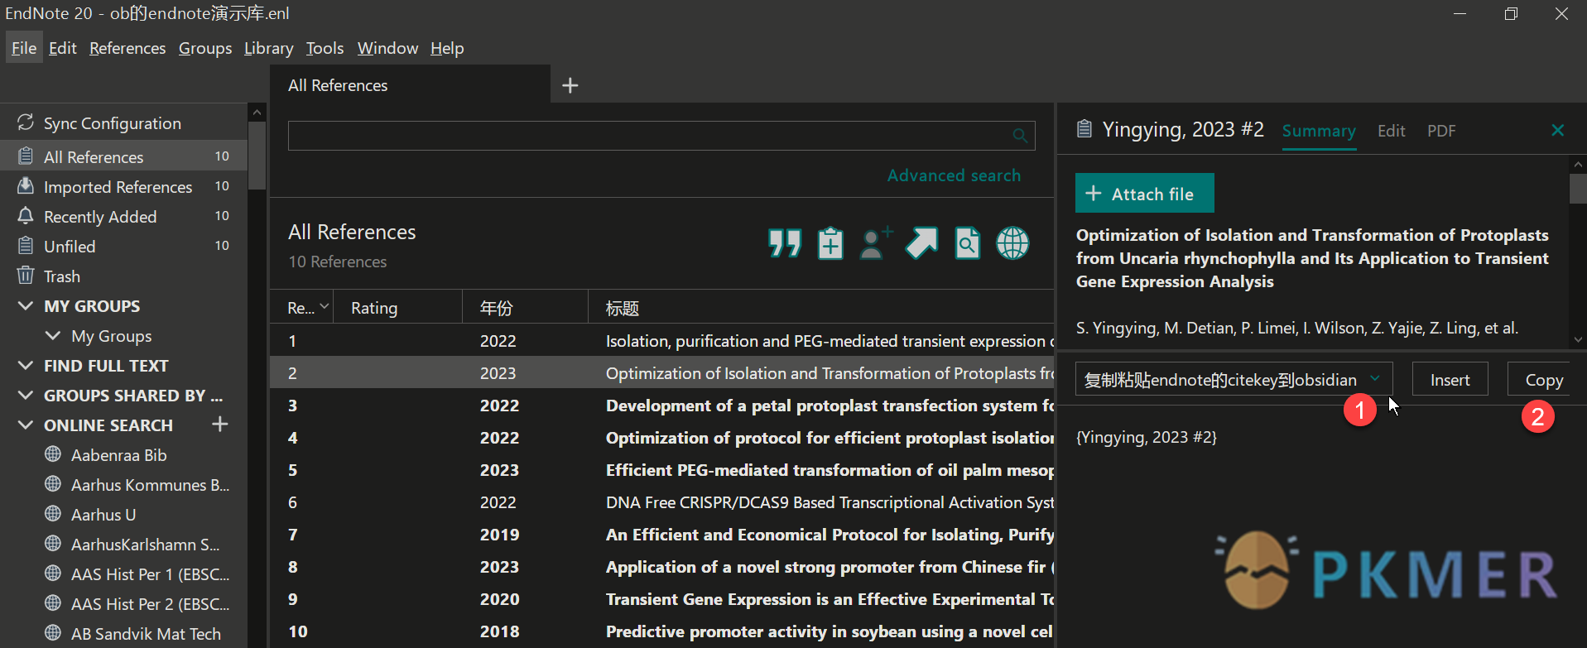Click the Export arrow icon
1587x648 pixels.
[x=921, y=243]
